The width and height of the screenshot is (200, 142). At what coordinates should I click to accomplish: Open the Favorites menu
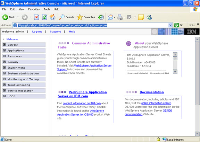point(34,9)
